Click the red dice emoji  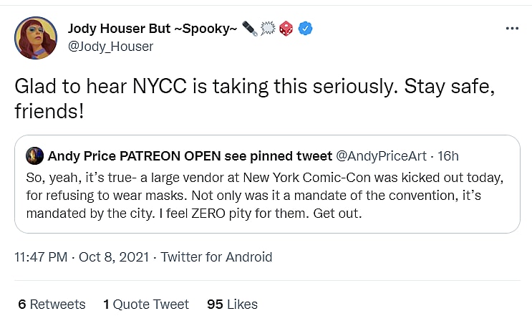pyautogui.click(x=286, y=29)
